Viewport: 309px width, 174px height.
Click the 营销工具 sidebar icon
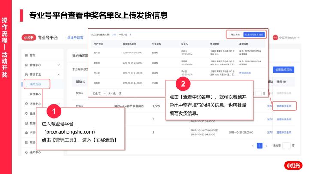[27, 75]
